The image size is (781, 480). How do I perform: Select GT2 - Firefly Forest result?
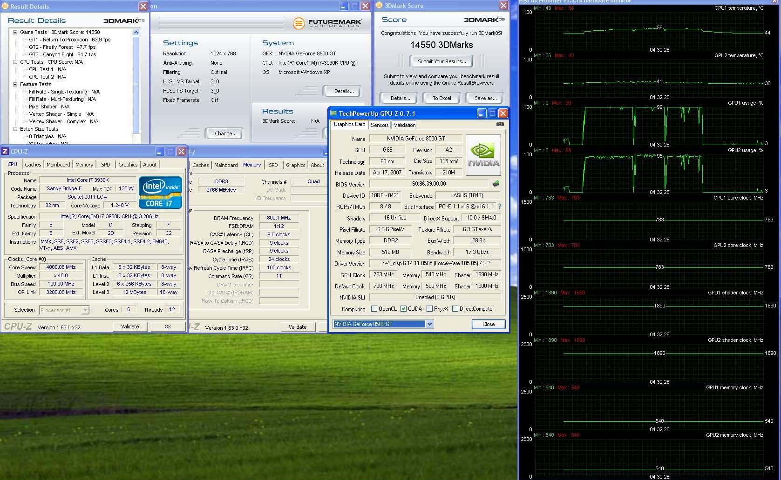pos(62,47)
